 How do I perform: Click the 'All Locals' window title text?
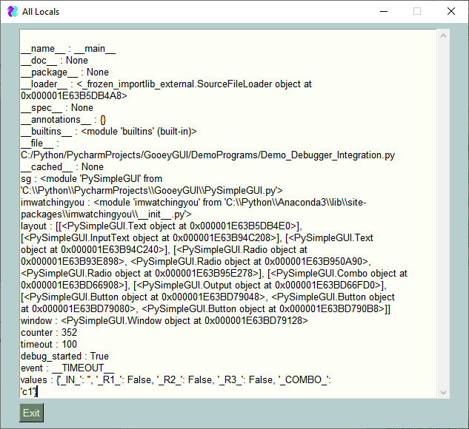41,12
